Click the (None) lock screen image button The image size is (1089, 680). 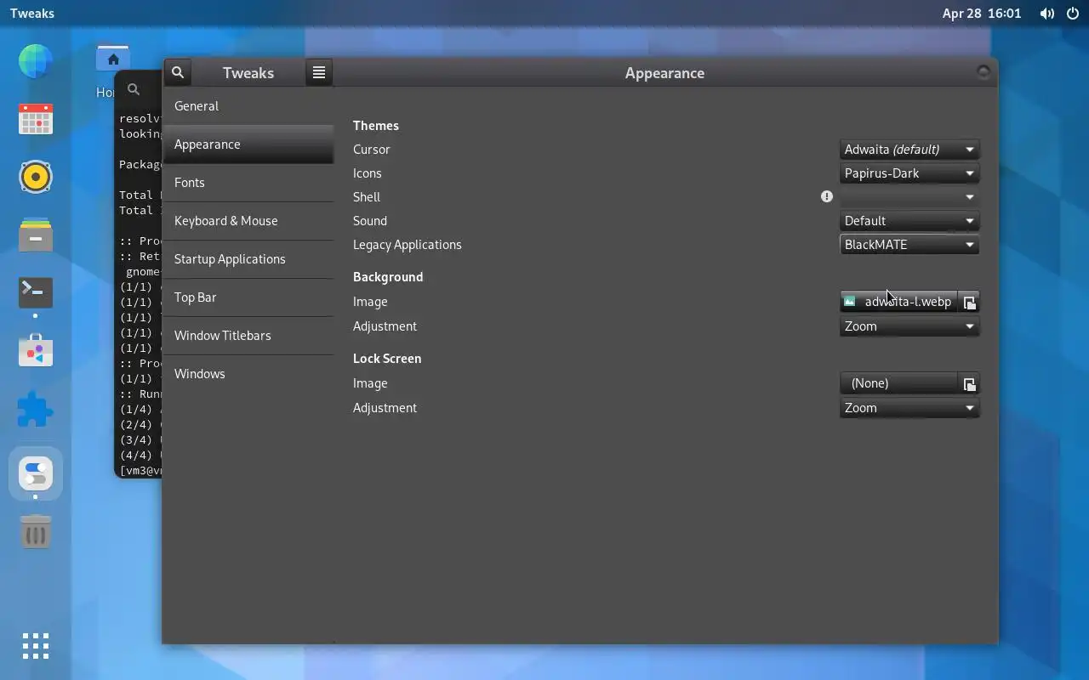898,383
